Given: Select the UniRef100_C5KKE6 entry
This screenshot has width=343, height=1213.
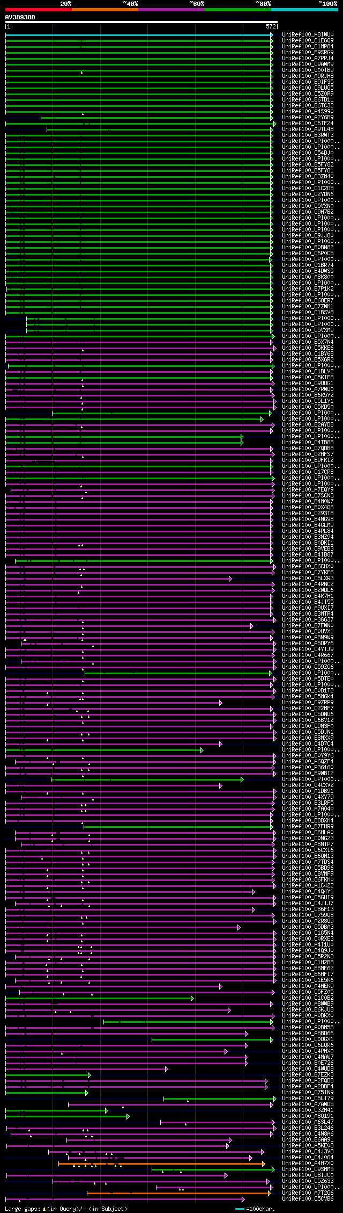Looking at the screenshot, I should (308, 348).
